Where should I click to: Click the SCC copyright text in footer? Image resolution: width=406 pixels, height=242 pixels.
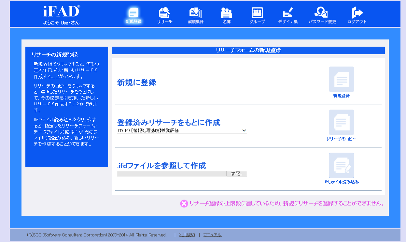97,235
